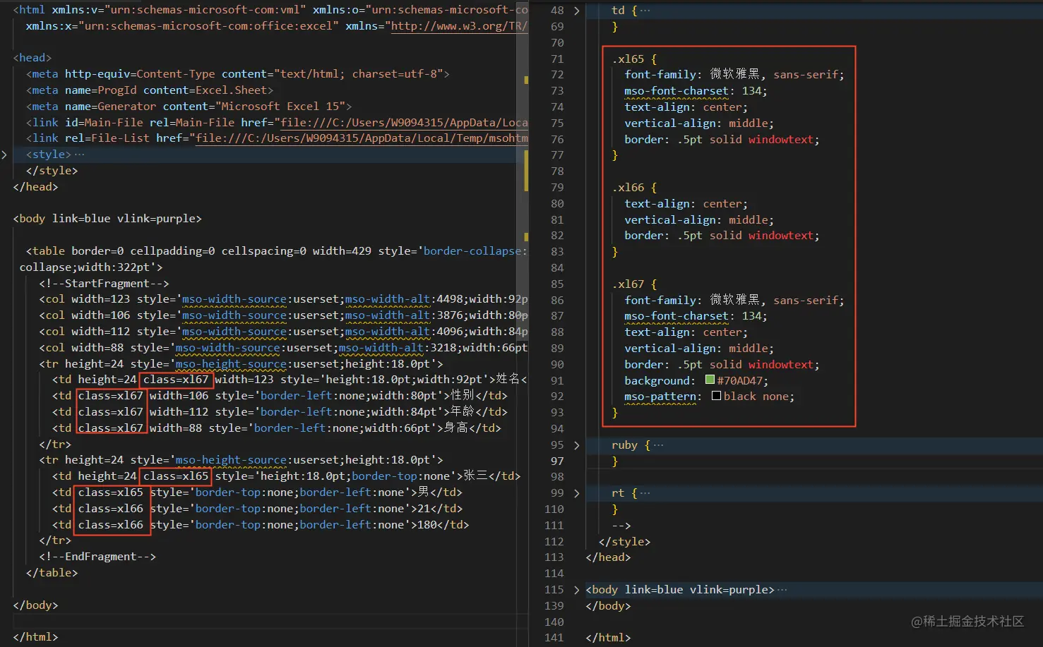Image resolution: width=1043 pixels, height=647 pixels.
Task: Click the '</html>' tag in left pane
Action: tap(35, 637)
